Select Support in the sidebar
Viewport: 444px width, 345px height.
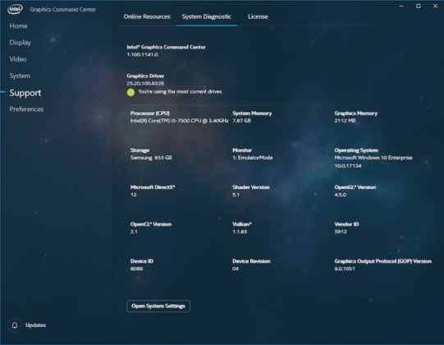tap(25, 93)
